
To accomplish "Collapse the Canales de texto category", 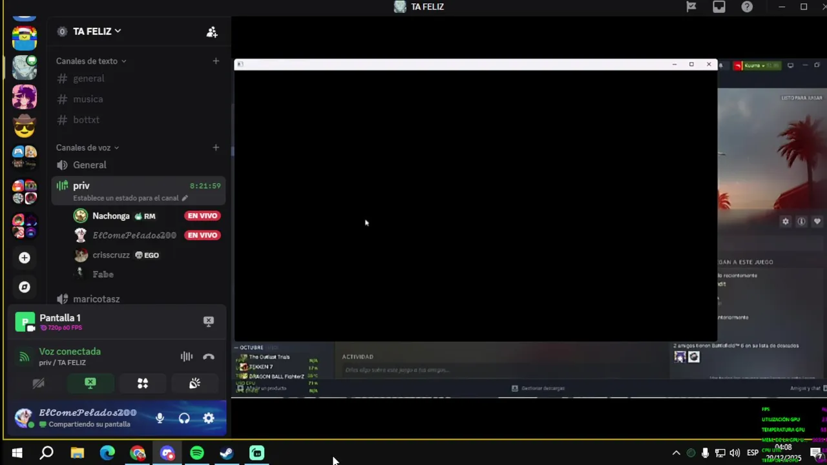I will coord(90,61).
